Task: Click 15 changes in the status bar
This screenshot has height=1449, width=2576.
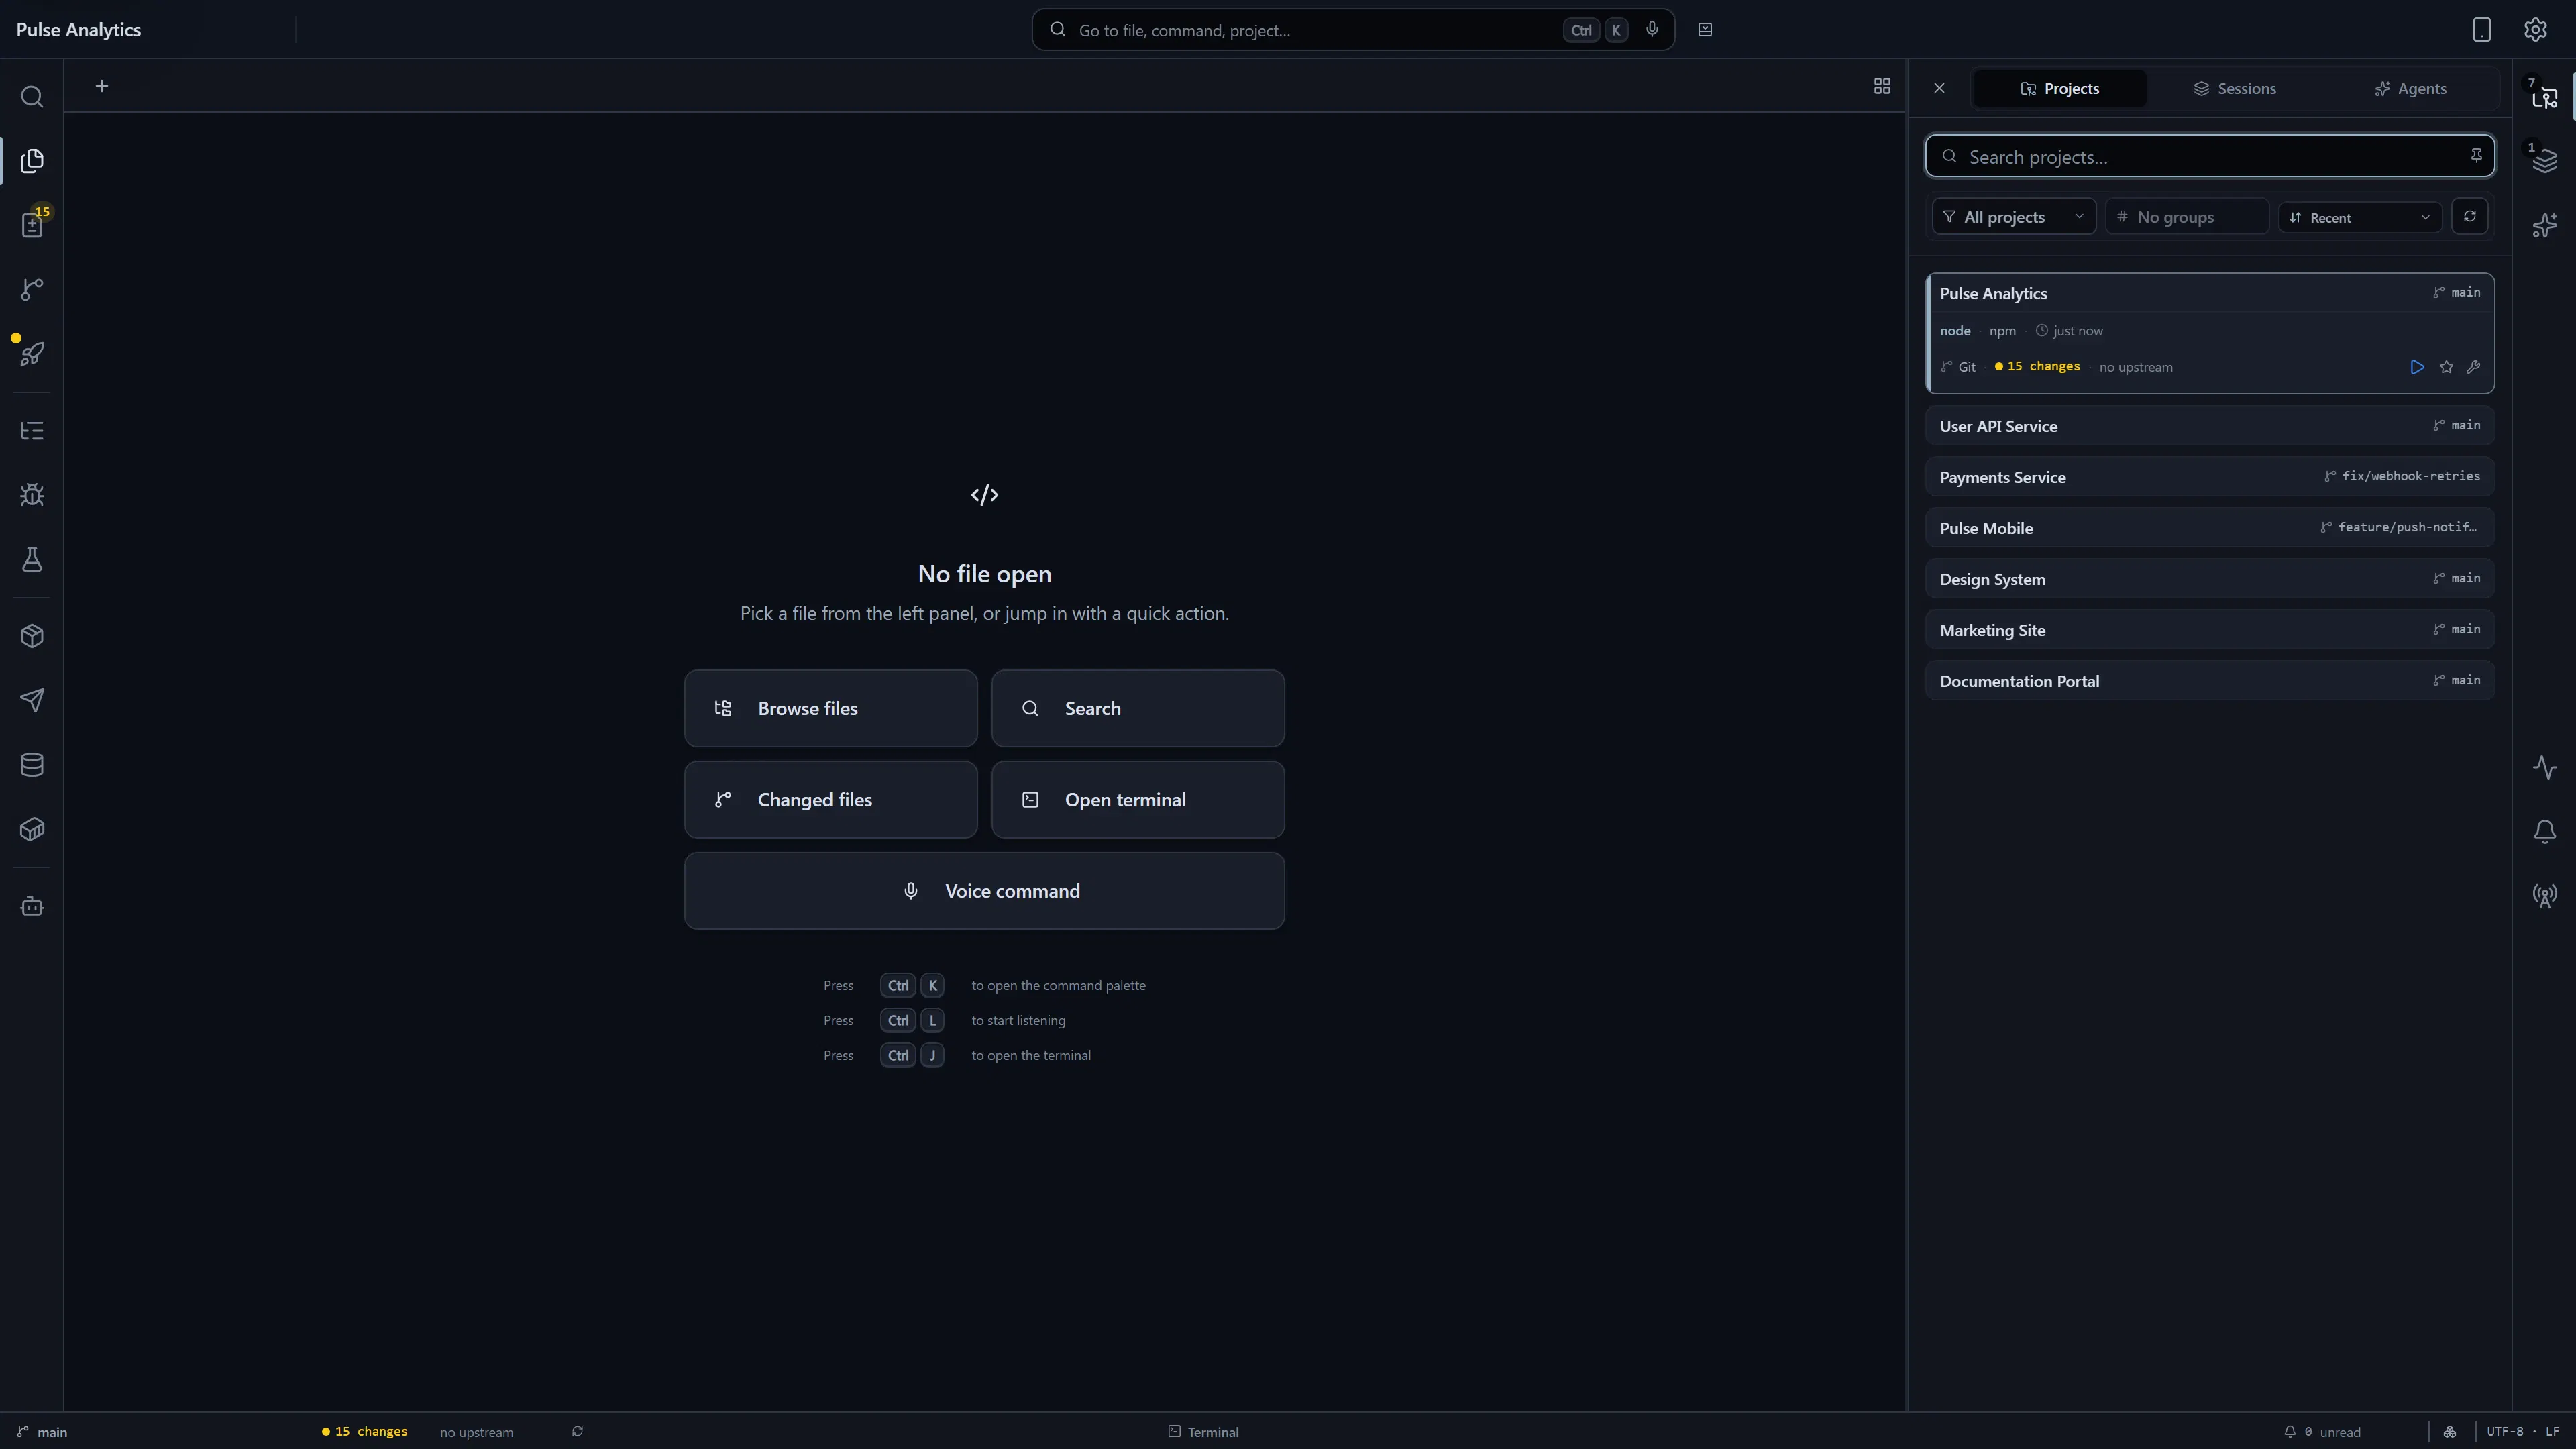Action: tap(364, 1432)
